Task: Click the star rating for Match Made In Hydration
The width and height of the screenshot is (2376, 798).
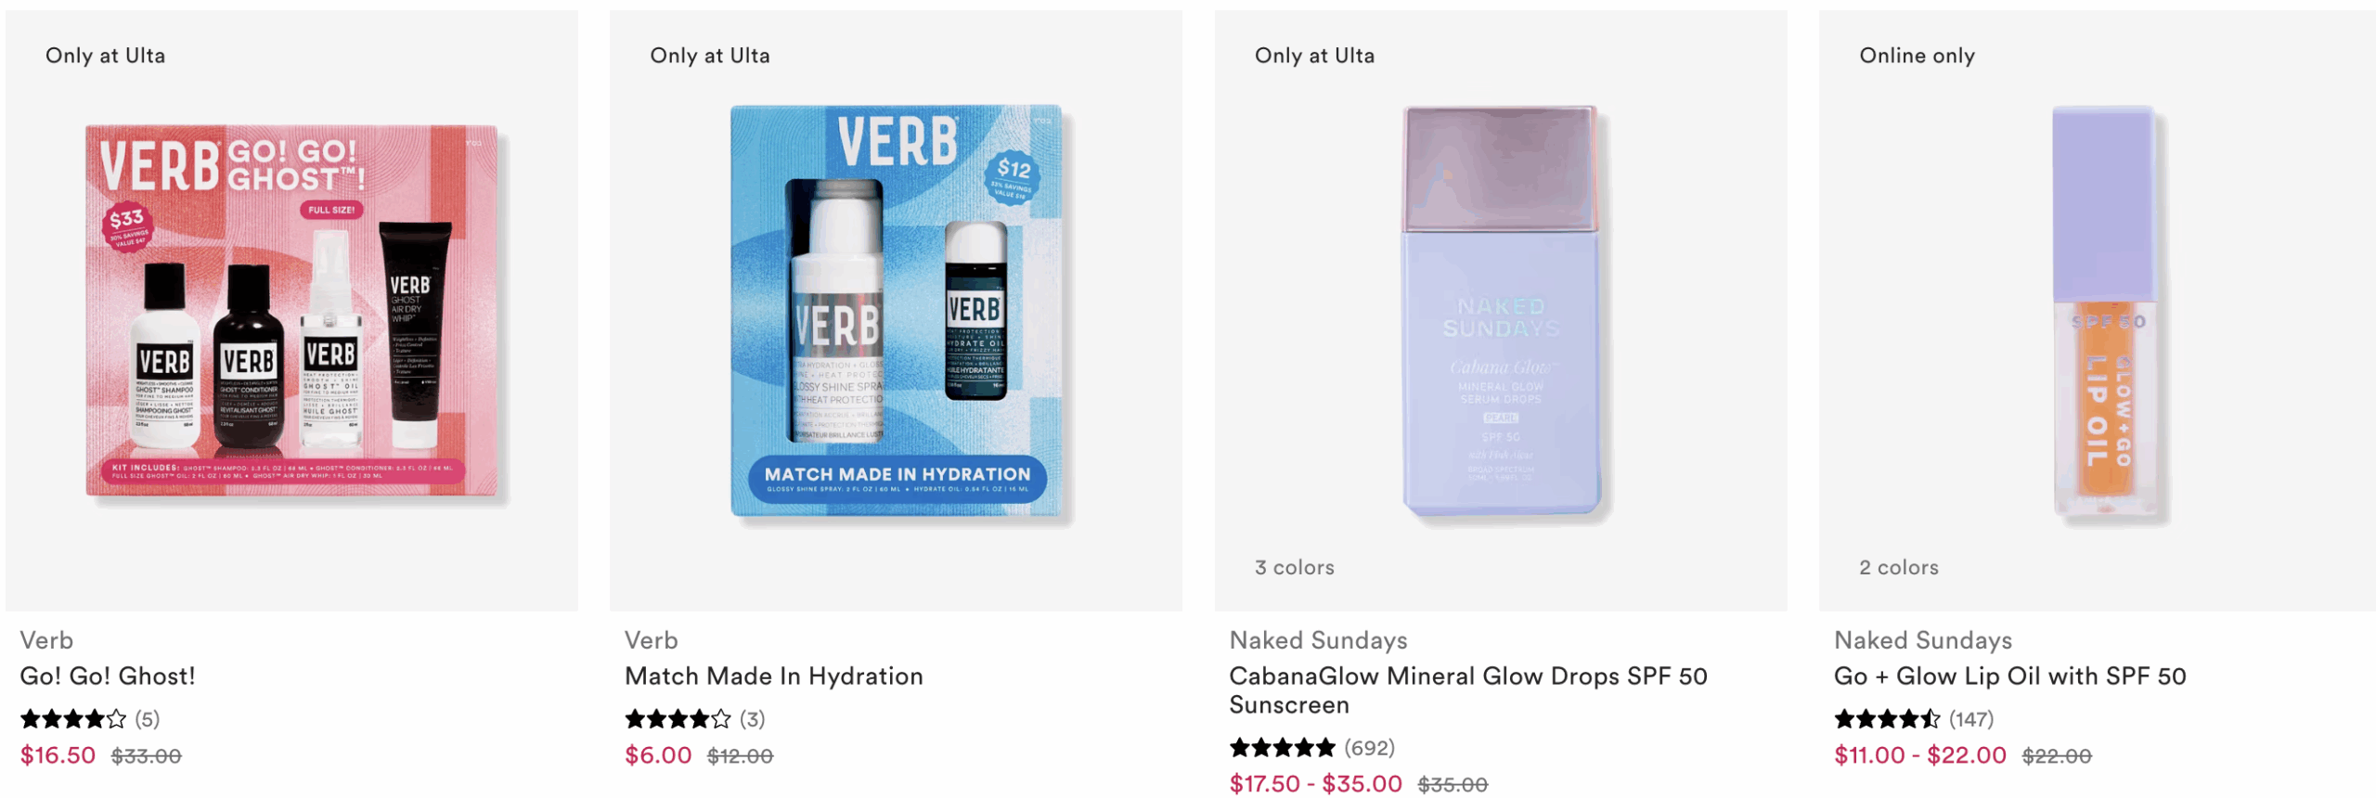Action: [x=678, y=719]
